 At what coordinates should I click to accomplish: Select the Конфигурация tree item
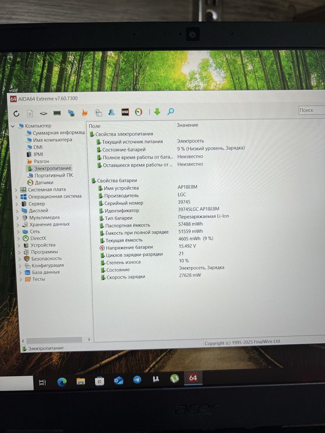tap(44, 265)
